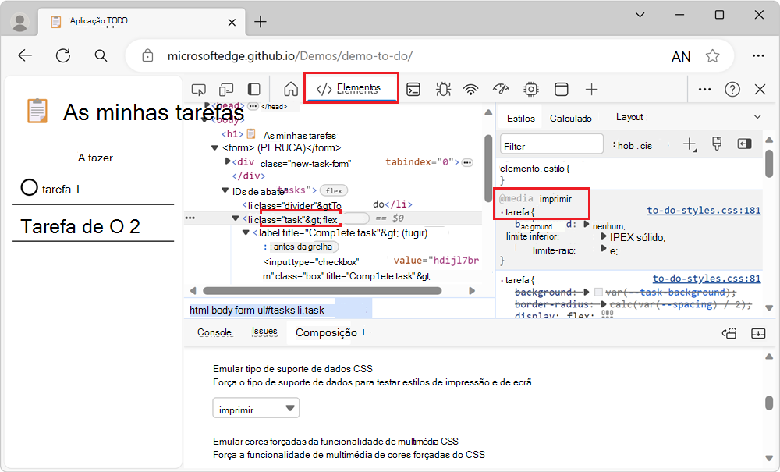This screenshot has width=780, height=472.
Task: Collapse the li class task node
Action: 236,218
